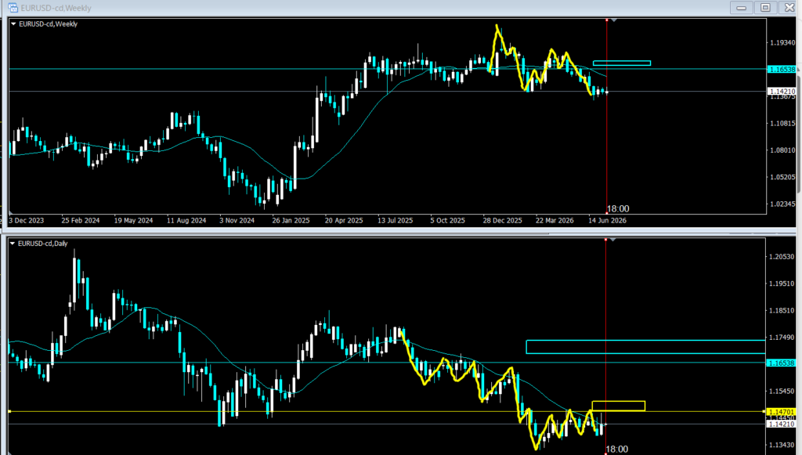
Task: Click the 20 Apr 2025 date label
Action: [x=344, y=220]
